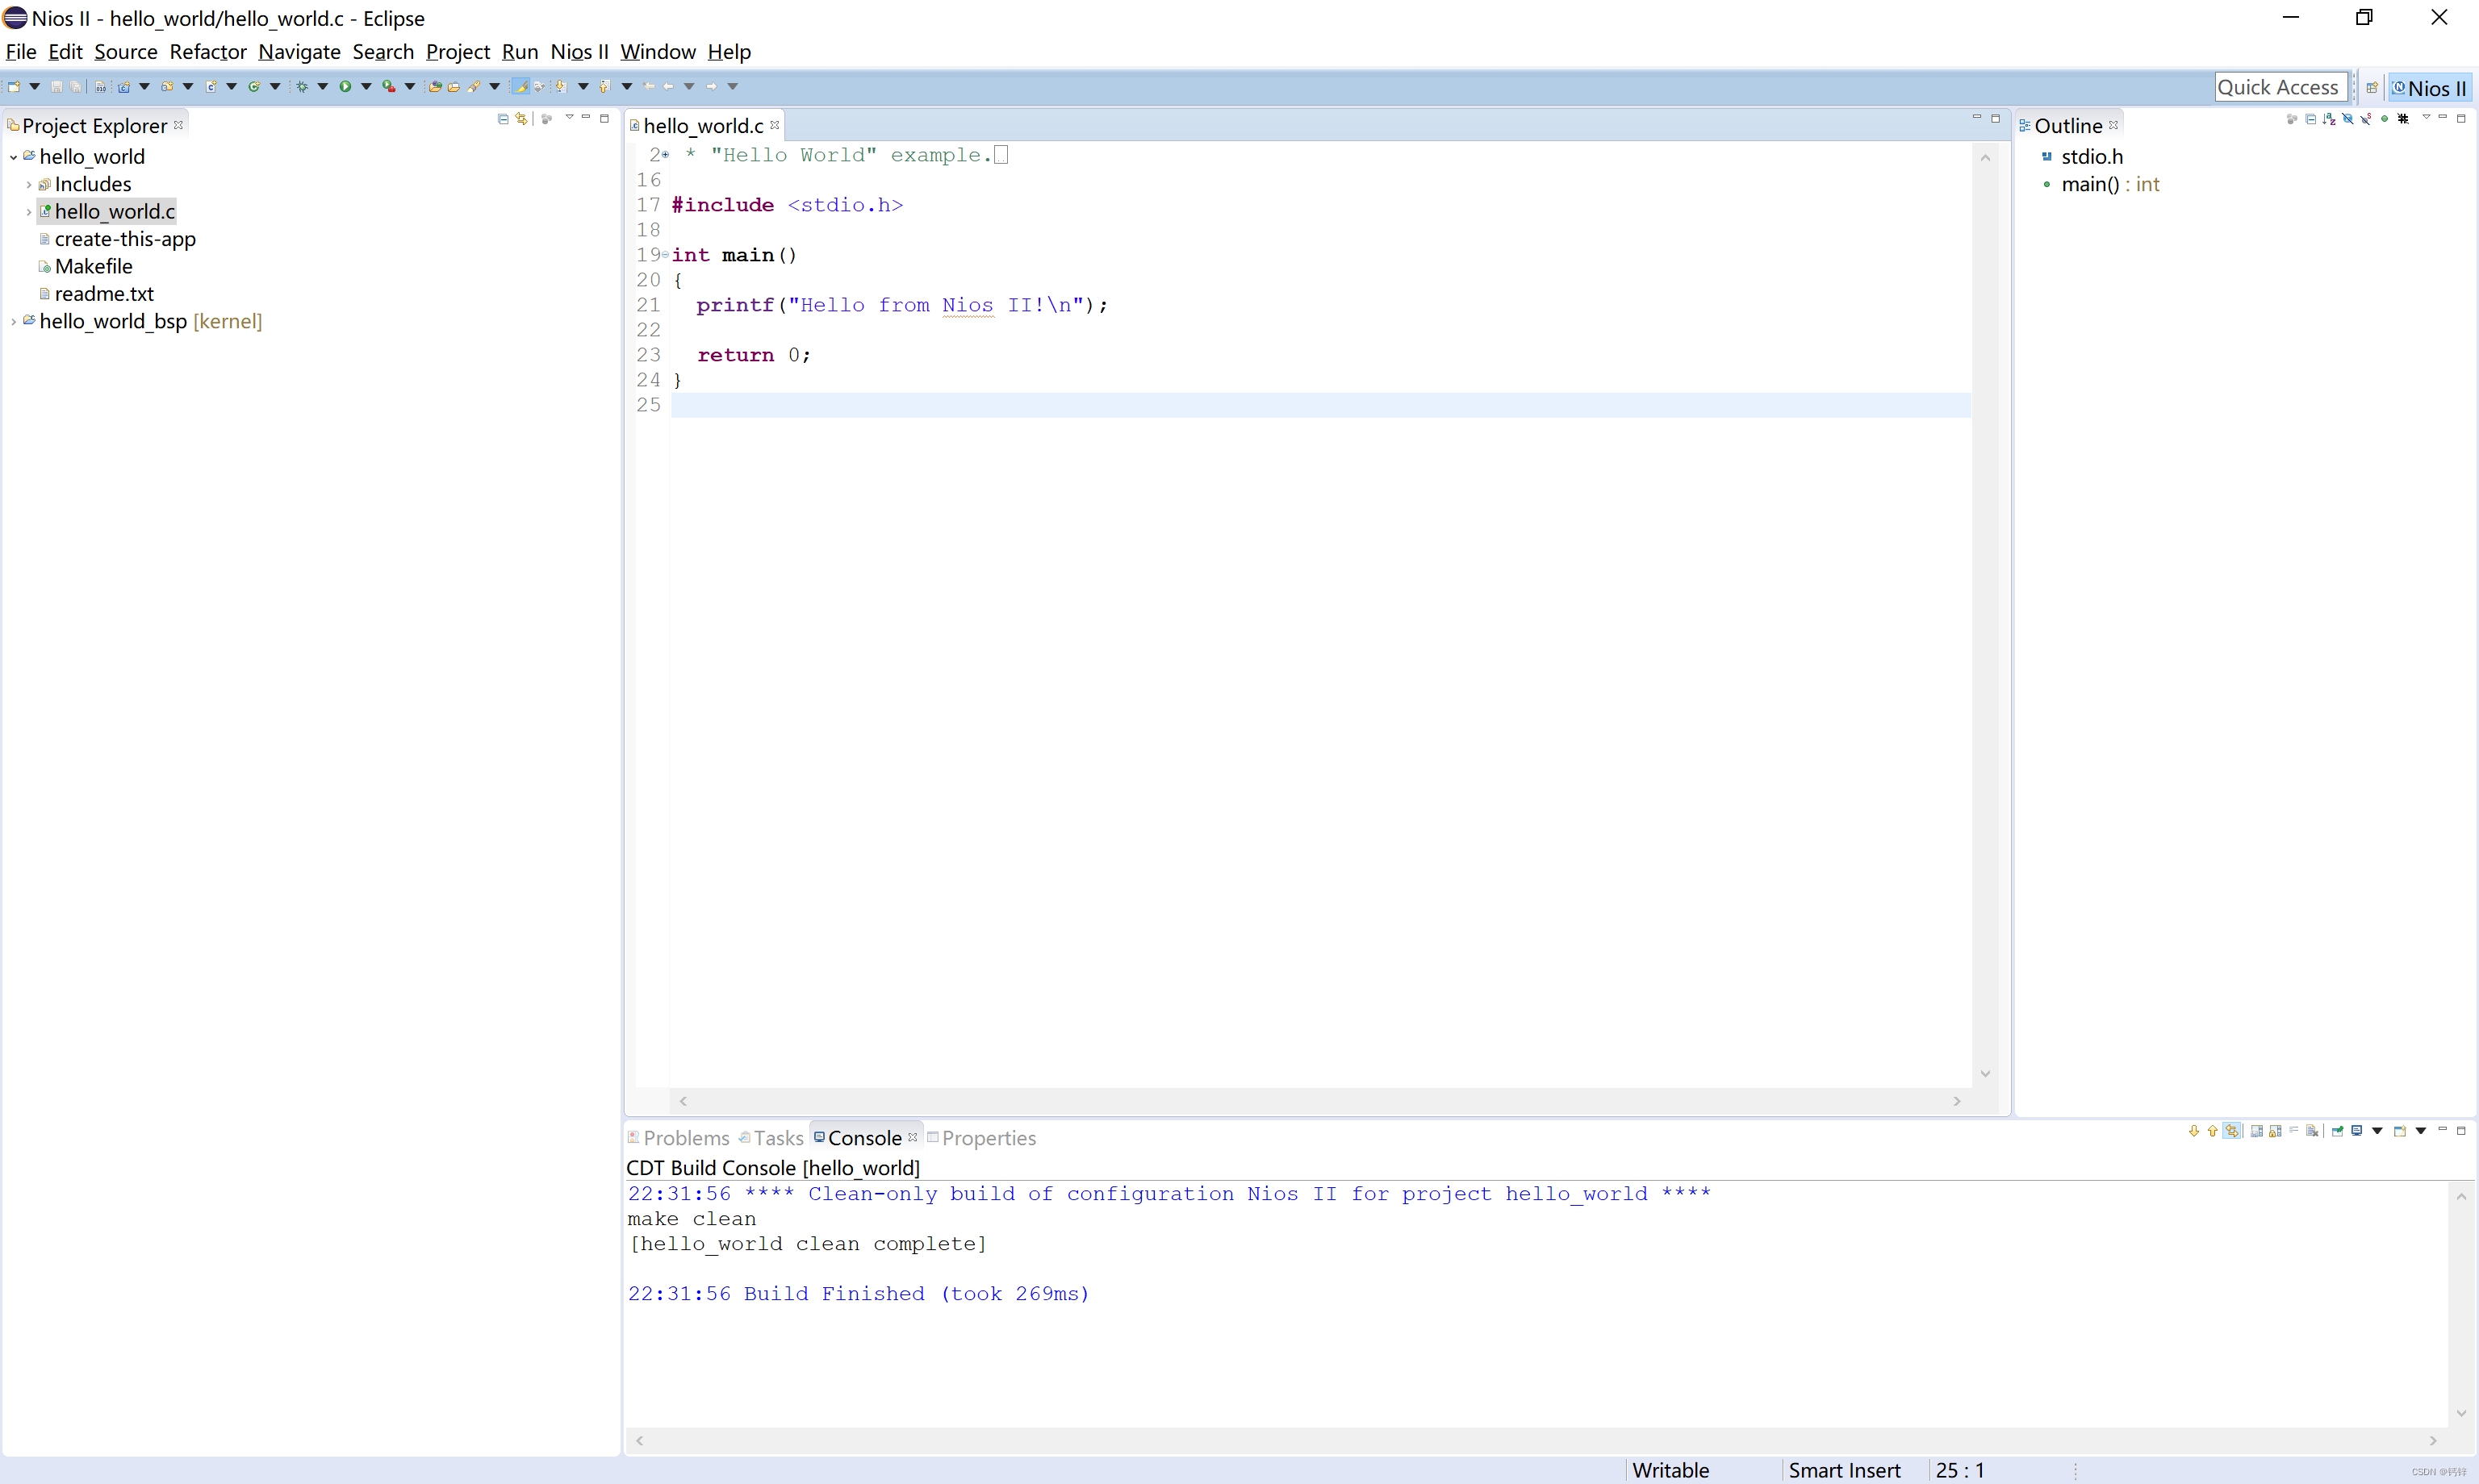The image size is (2479, 1484).
Task: Switch to the Properties tab
Action: (x=981, y=1138)
